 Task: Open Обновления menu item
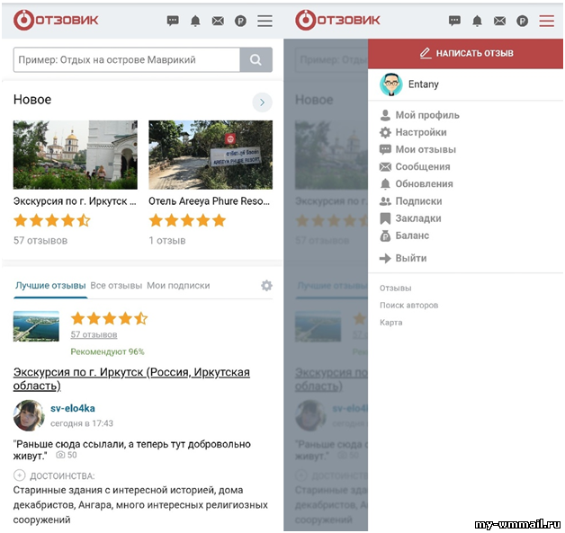pyautogui.click(x=417, y=184)
